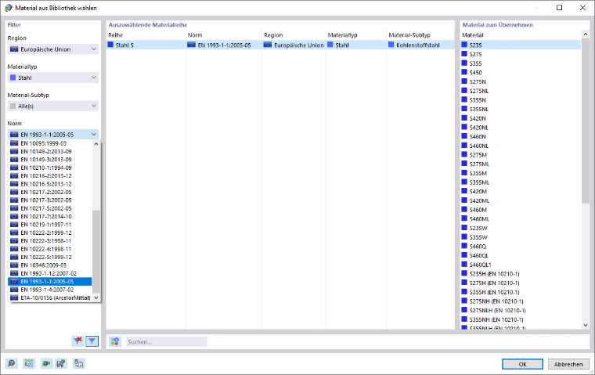Select material S355ML in the list
The height and width of the screenshot is (375, 595).
521,182
